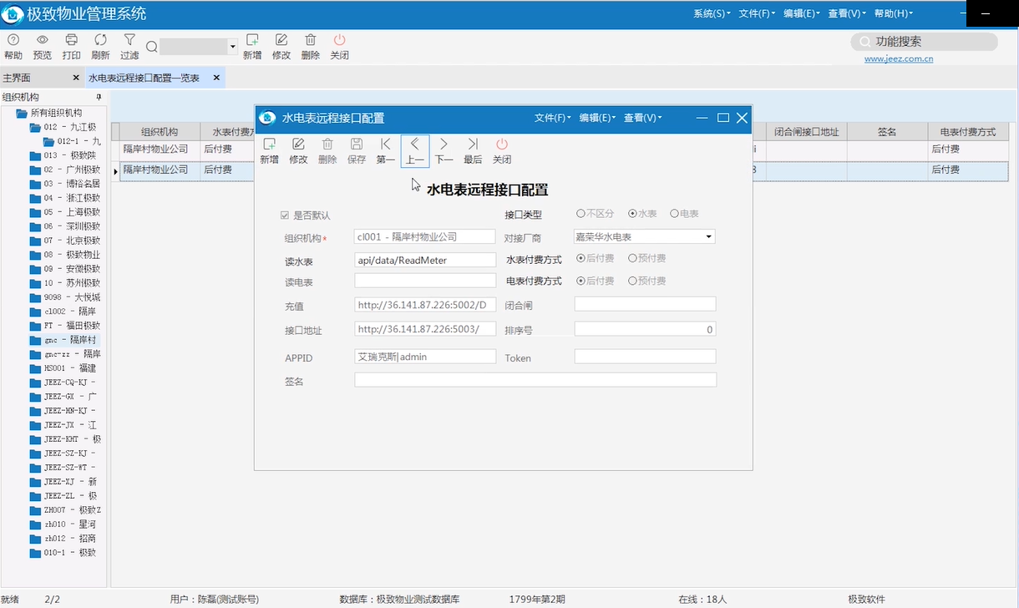Select tree node zh010 - 星河
The width and height of the screenshot is (1019, 608).
69,524
